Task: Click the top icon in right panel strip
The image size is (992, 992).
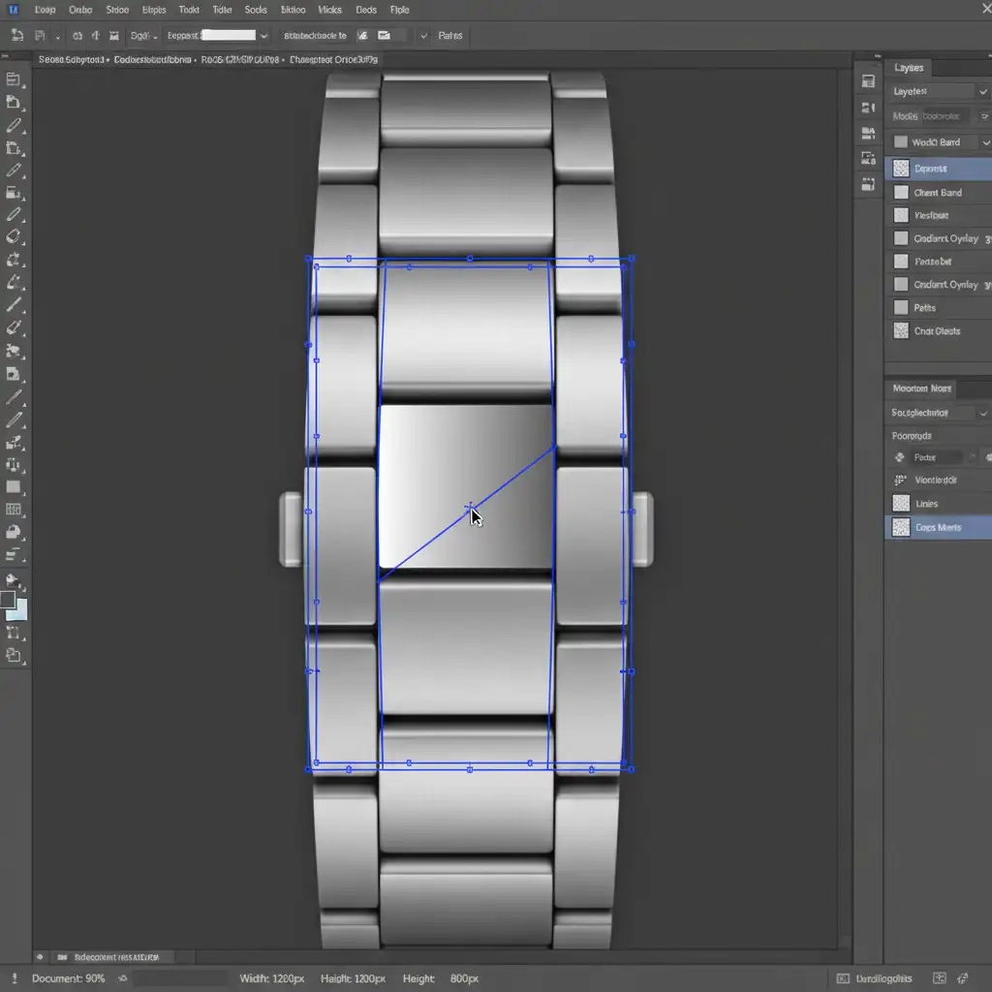Action: [x=868, y=83]
